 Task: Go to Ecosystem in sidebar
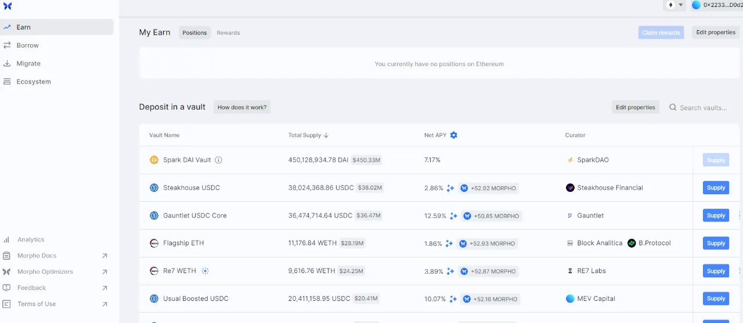coord(34,82)
